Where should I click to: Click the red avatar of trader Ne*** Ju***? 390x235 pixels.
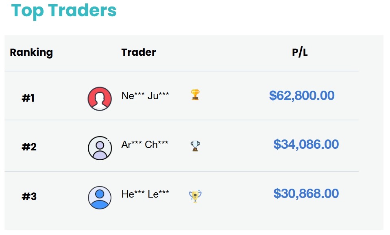100,99
